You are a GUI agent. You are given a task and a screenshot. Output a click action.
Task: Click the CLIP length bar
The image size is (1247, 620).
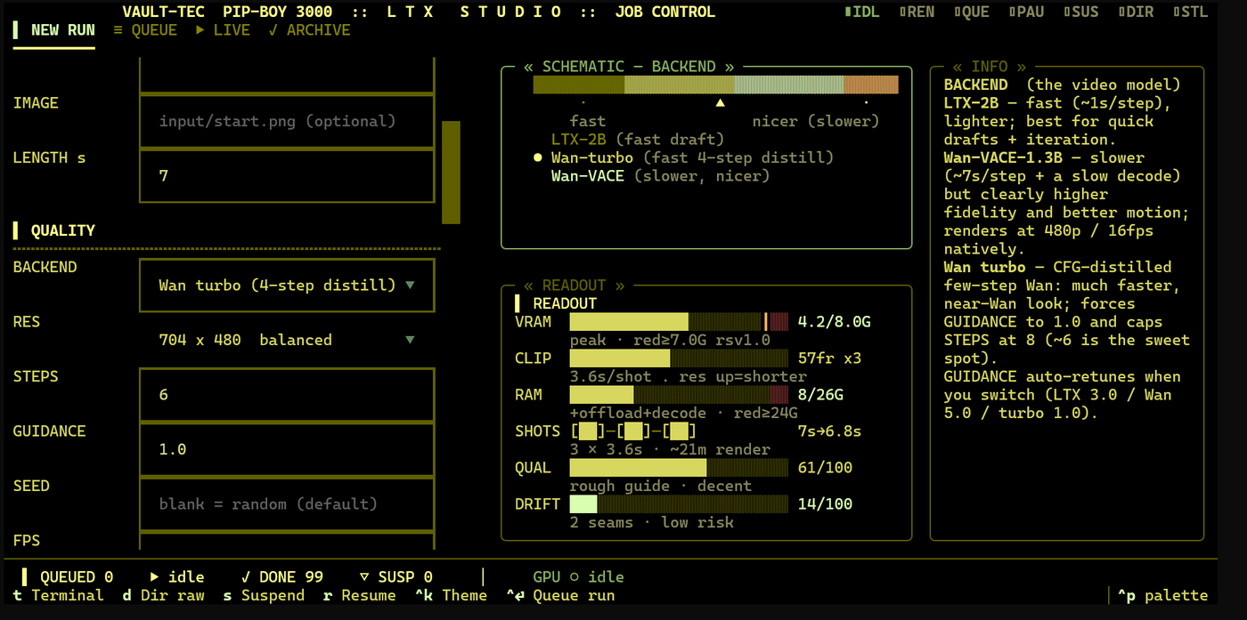pyautogui.click(x=679, y=358)
